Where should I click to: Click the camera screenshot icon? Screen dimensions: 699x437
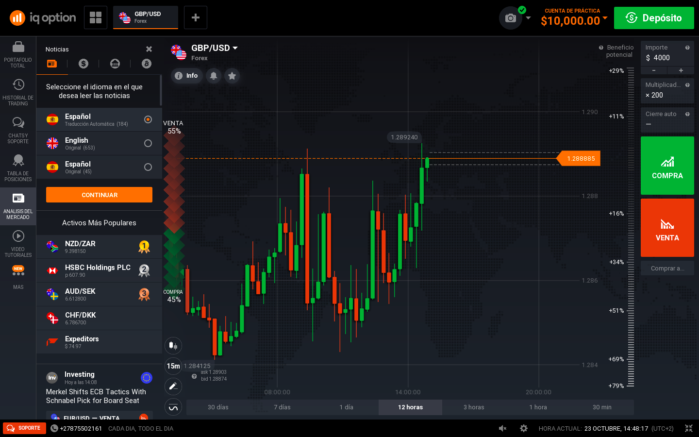(511, 18)
